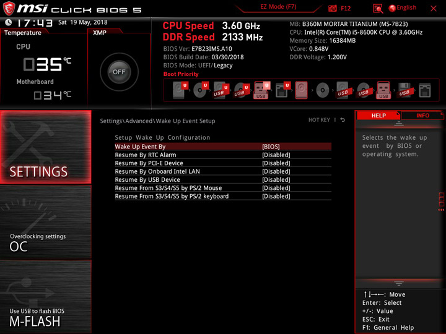Click the legacy network boot device icon
This screenshot has width=446, height=334.
pyautogui.click(x=425, y=90)
